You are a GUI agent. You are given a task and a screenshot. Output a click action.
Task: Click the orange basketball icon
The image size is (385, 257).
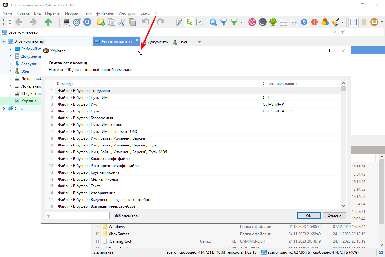tap(315, 22)
